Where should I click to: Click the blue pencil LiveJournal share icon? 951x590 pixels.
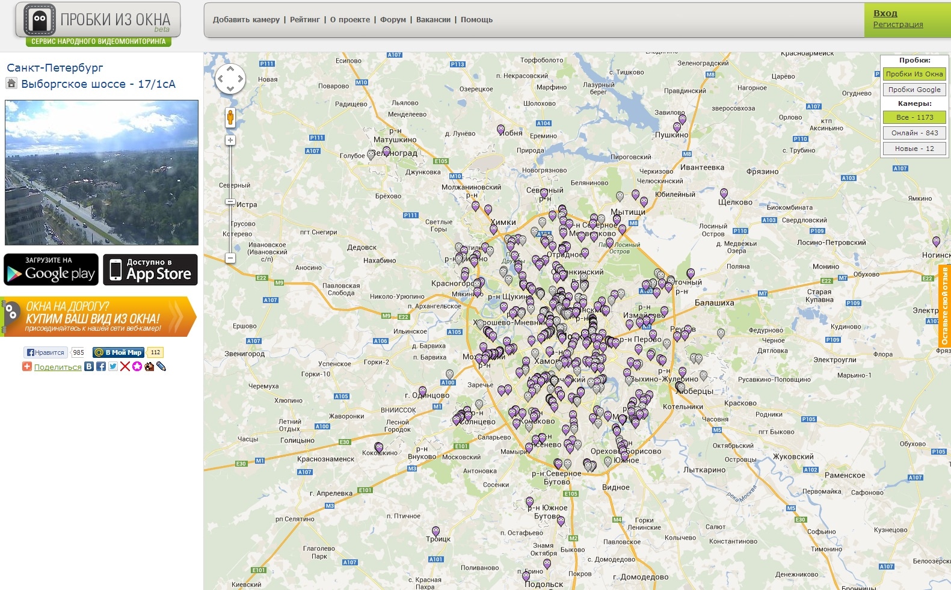(x=161, y=366)
